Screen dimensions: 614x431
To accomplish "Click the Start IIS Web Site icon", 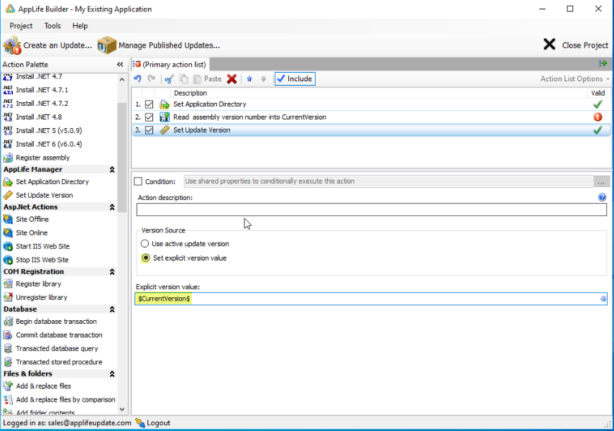I will pos(8,246).
